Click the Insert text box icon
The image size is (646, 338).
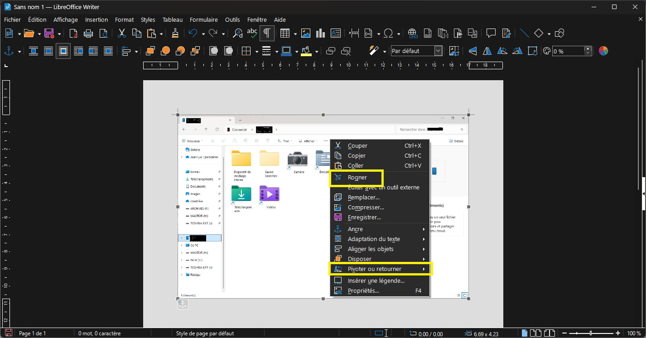pos(336,33)
